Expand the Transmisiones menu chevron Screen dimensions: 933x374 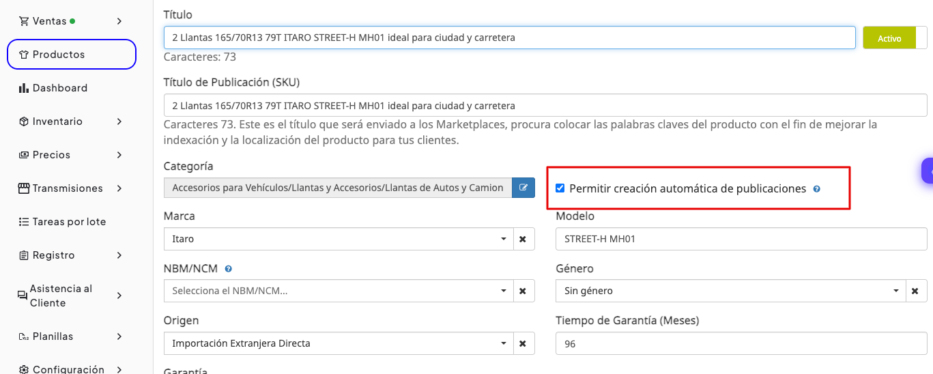[x=119, y=188]
